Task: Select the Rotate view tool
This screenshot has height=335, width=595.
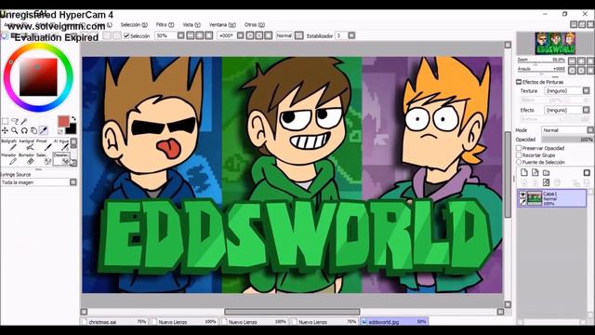Action: (24, 131)
